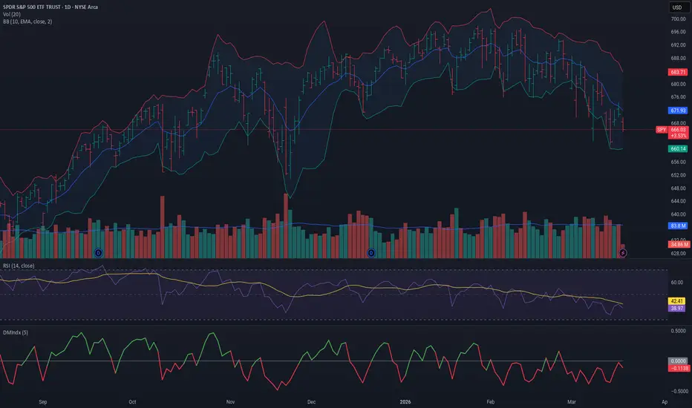Click the blue 83.8 M volume average label
Viewport: 692px width, 408px height.
[x=677, y=226]
